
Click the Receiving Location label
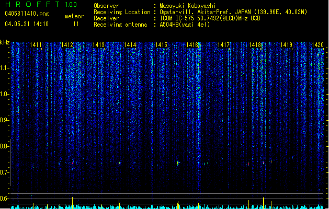point(122,12)
